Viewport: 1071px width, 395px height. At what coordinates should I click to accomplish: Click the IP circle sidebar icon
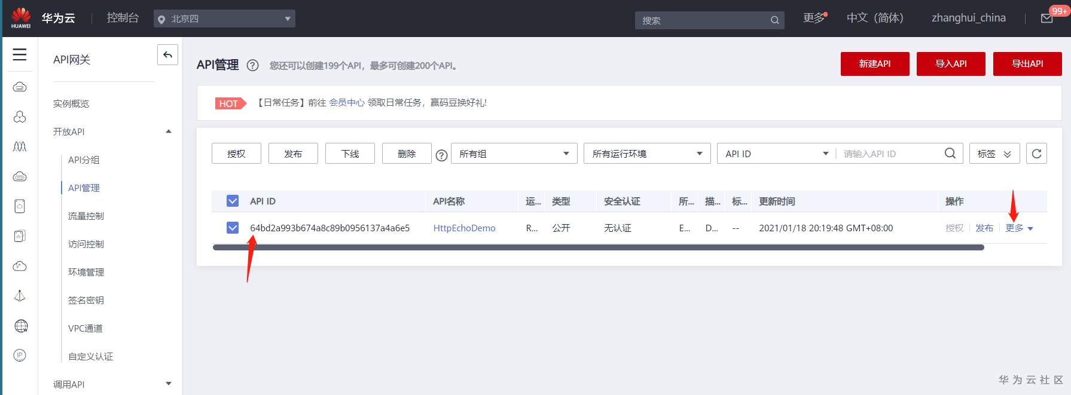coord(20,356)
